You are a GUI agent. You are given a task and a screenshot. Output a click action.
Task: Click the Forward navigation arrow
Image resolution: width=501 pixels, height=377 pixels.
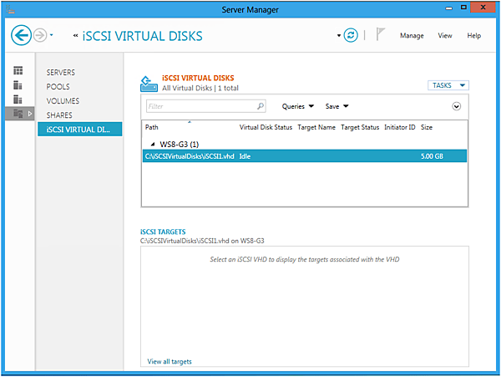(39, 35)
